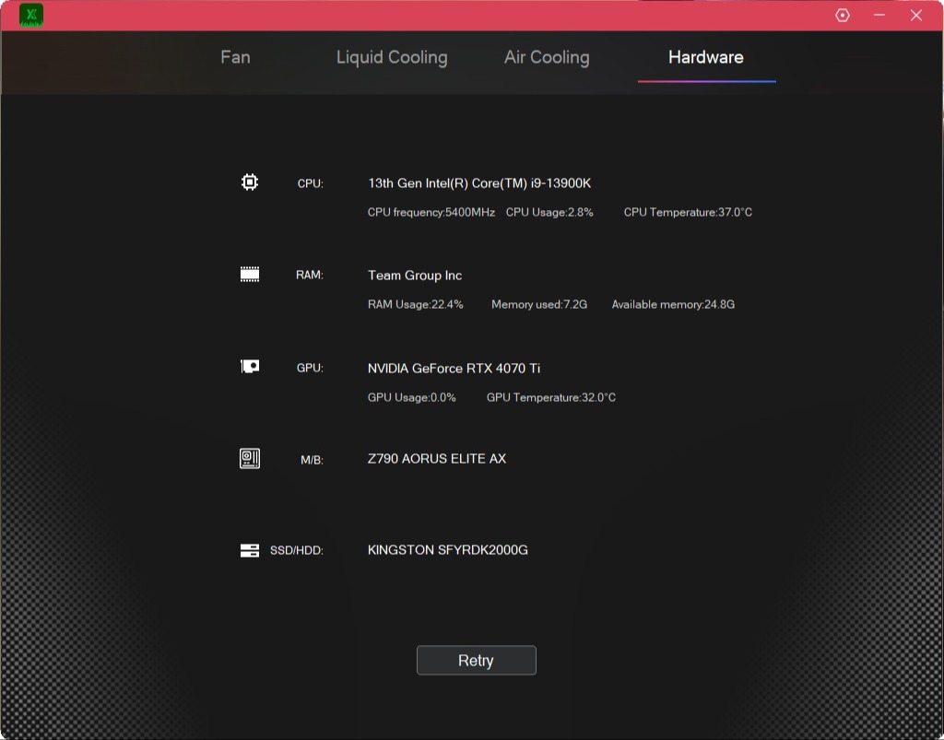The height and width of the screenshot is (740, 944).
Task: Click the CPU frequency:5400MHz value
Action: (431, 212)
